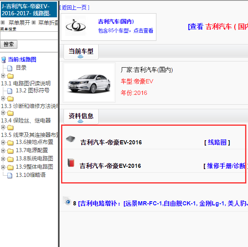This screenshot has width=248, height=247.
Task: Open 13.10缩略语 in the tree
Action: coord(31,175)
